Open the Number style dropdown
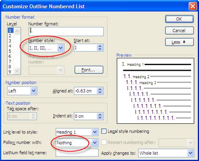The width and height of the screenshot is (199, 161). (60, 48)
